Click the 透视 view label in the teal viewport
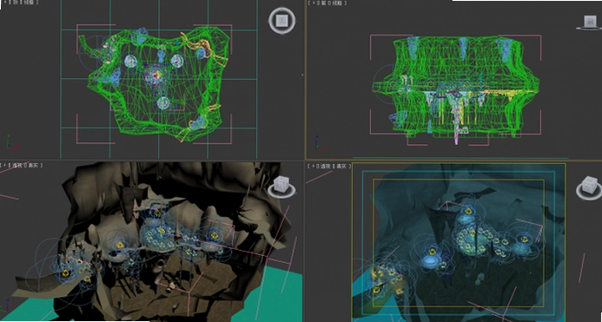This screenshot has width=602, height=322. (325, 166)
